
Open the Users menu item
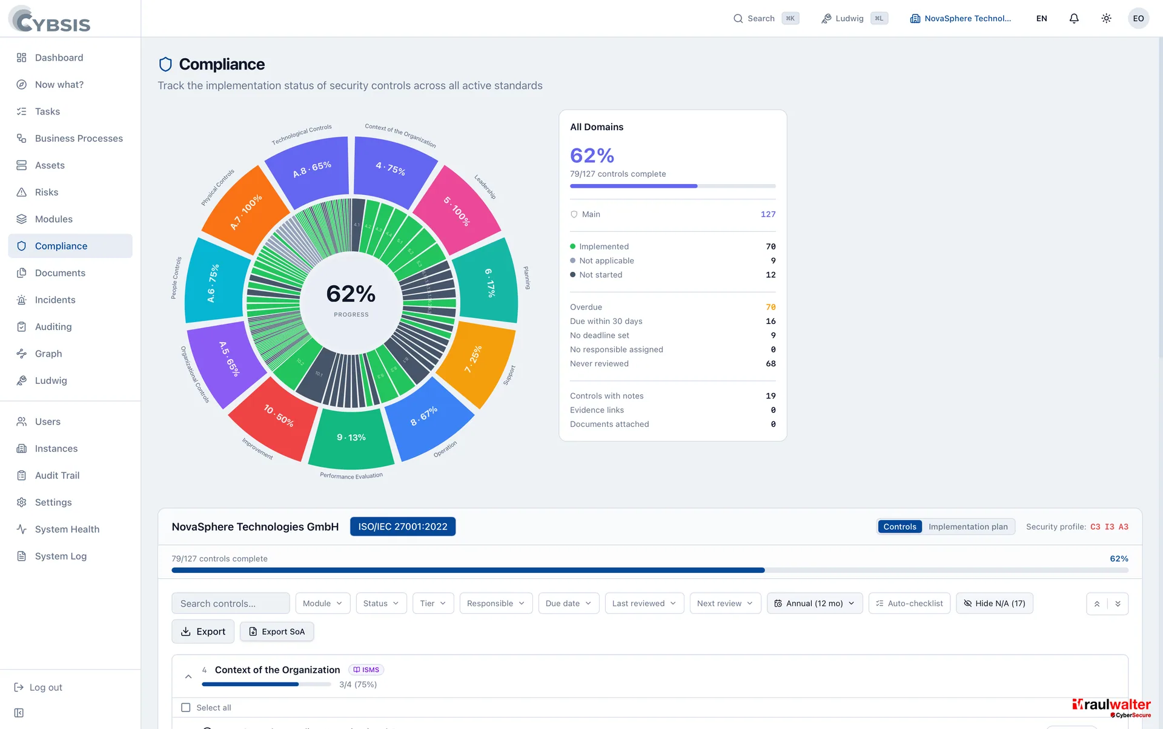pyautogui.click(x=70, y=421)
